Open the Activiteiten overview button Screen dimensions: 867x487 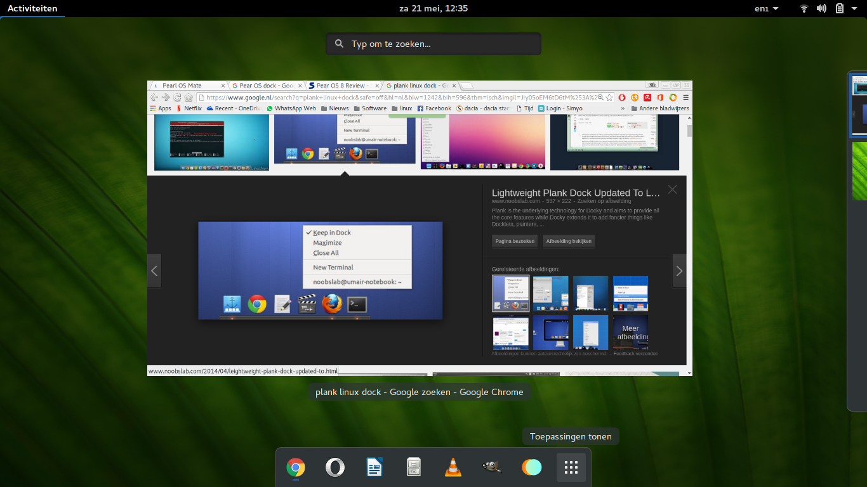[x=32, y=8]
